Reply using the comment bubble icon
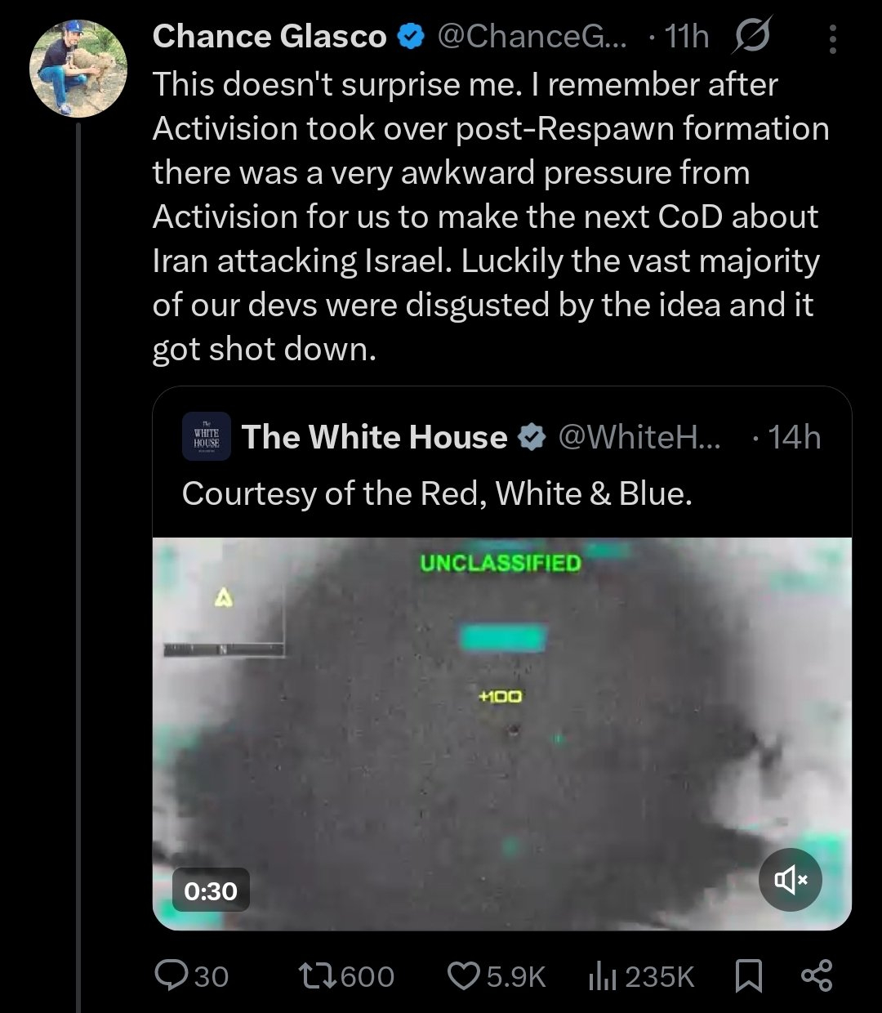The height and width of the screenshot is (1013, 882). [x=171, y=975]
